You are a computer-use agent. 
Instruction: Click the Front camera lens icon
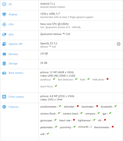point(4,97)
